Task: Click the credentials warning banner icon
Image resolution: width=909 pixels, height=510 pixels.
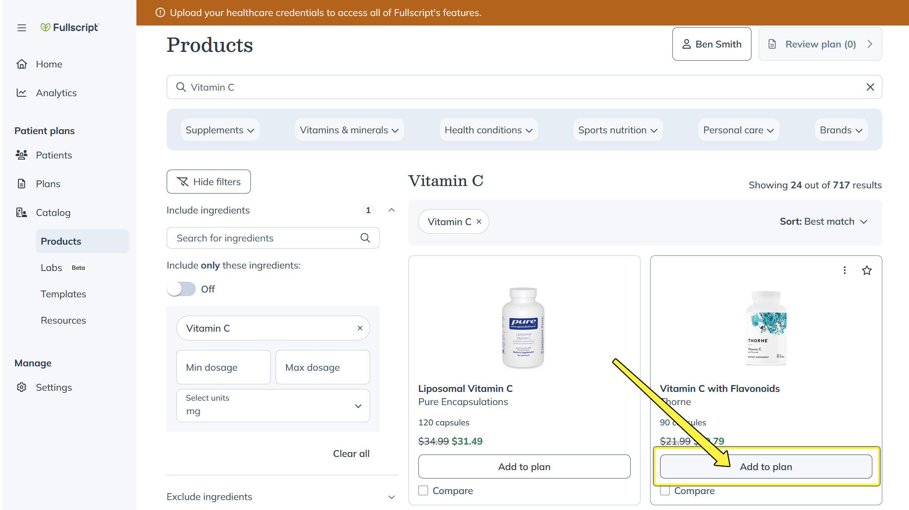Action: [160, 13]
